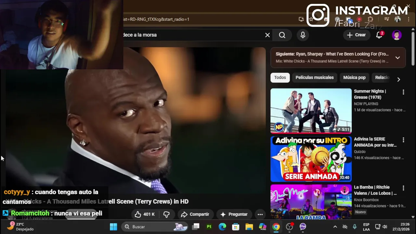
Task: Open Chrome media controls icon
Action: [x=386, y=19]
